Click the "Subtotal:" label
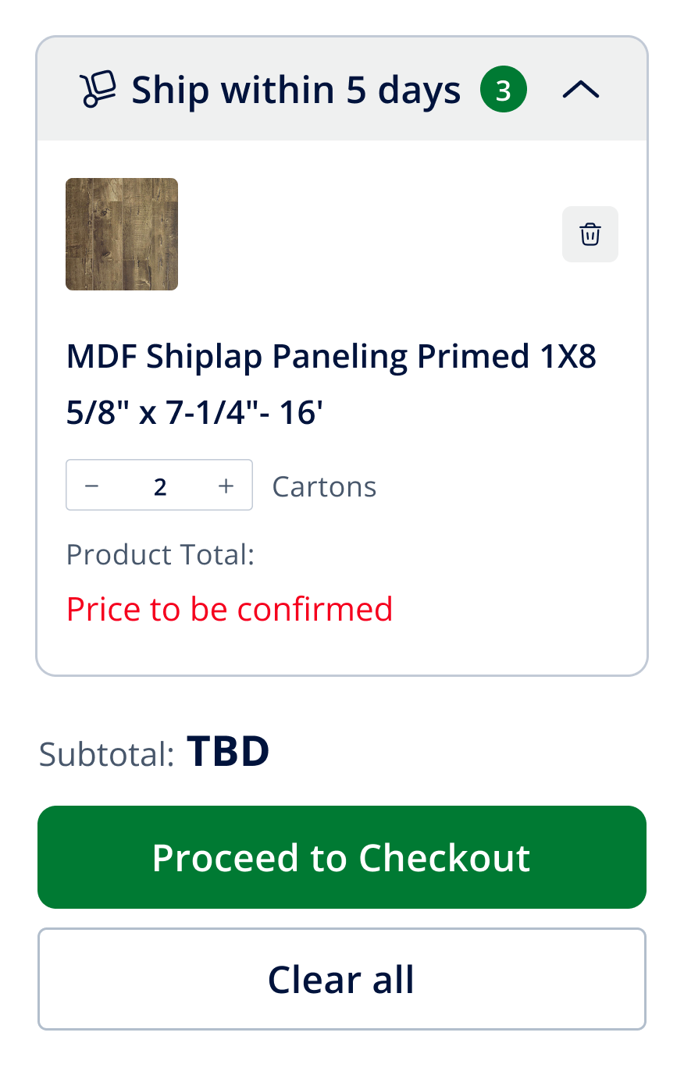 coord(107,754)
